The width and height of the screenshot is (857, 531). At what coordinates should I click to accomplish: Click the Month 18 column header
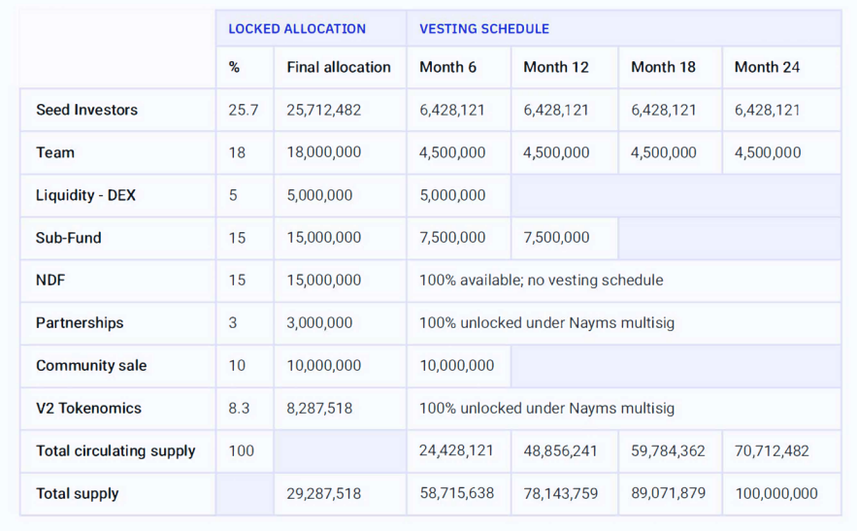(663, 67)
